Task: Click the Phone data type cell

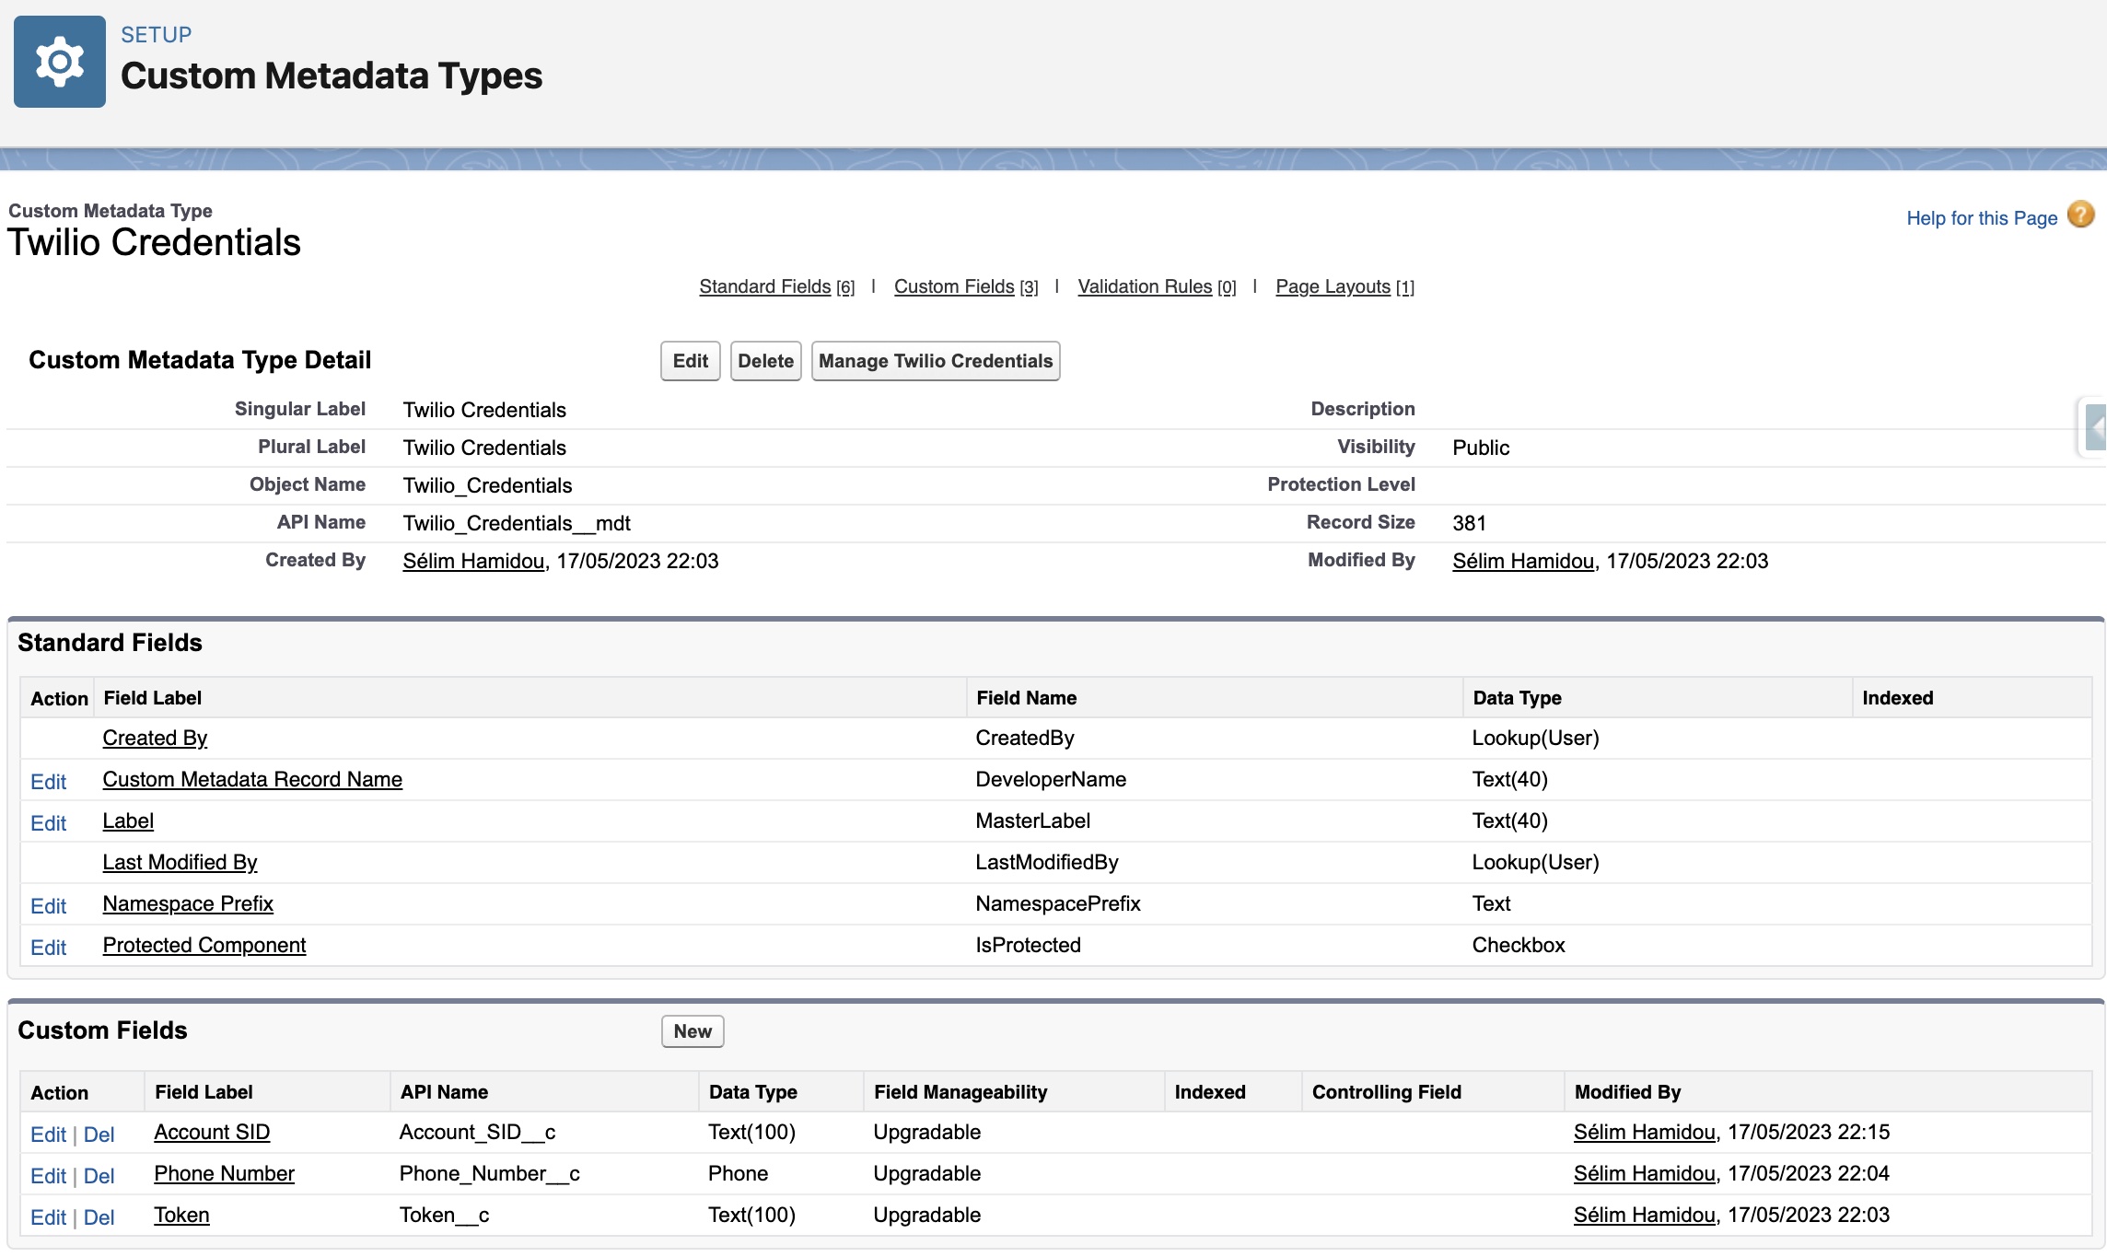Action: tap(738, 1173)
